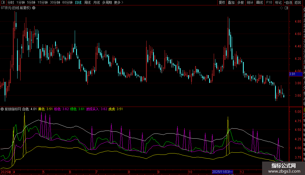305x175 pixels.
Task: Switch to 周线 weekly period
Action: (x=87, y=2)
